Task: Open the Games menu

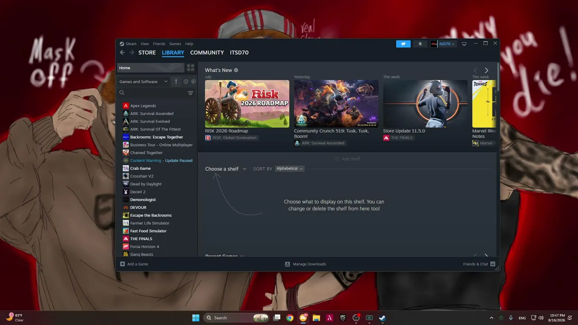Action: [175, 44]
